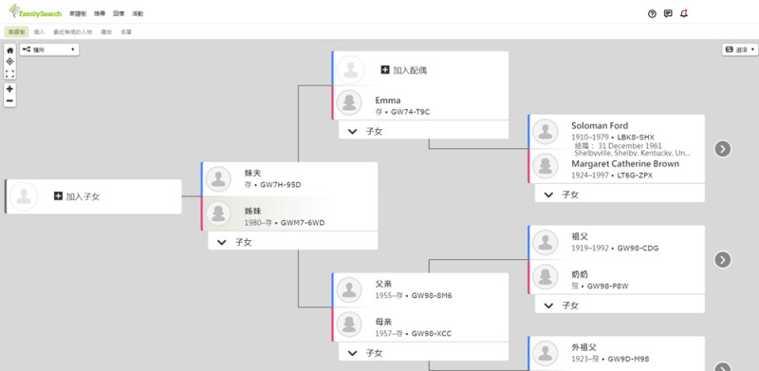Image resolution: width=759 pixels, height=371 pixels.
Task: Open the 回憶 top menu
Action: click(119, 14)
